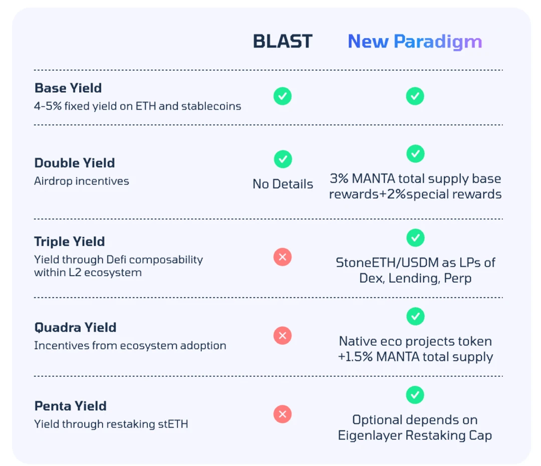Click the BLAST red cross for Triple Yield
This screenshot has width=541, height=466.
283,257
